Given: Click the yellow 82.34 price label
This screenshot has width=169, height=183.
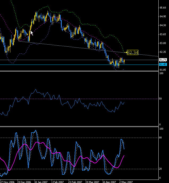Looking at the screenshot, I should [x=133, y=52].
